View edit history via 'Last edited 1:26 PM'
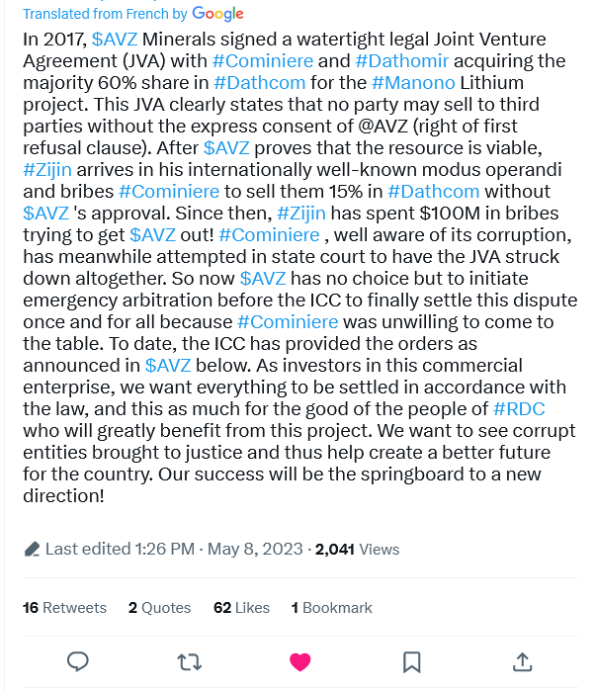The image size is (595, 691). click(x=120, y=549)
